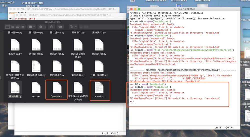Switch Finder to gallery view
Viewport: 250px width, 137px height.
[x=23, y=27]
